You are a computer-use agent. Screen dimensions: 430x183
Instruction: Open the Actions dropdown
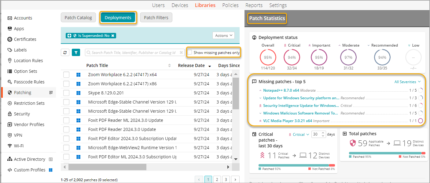[223, 36]
